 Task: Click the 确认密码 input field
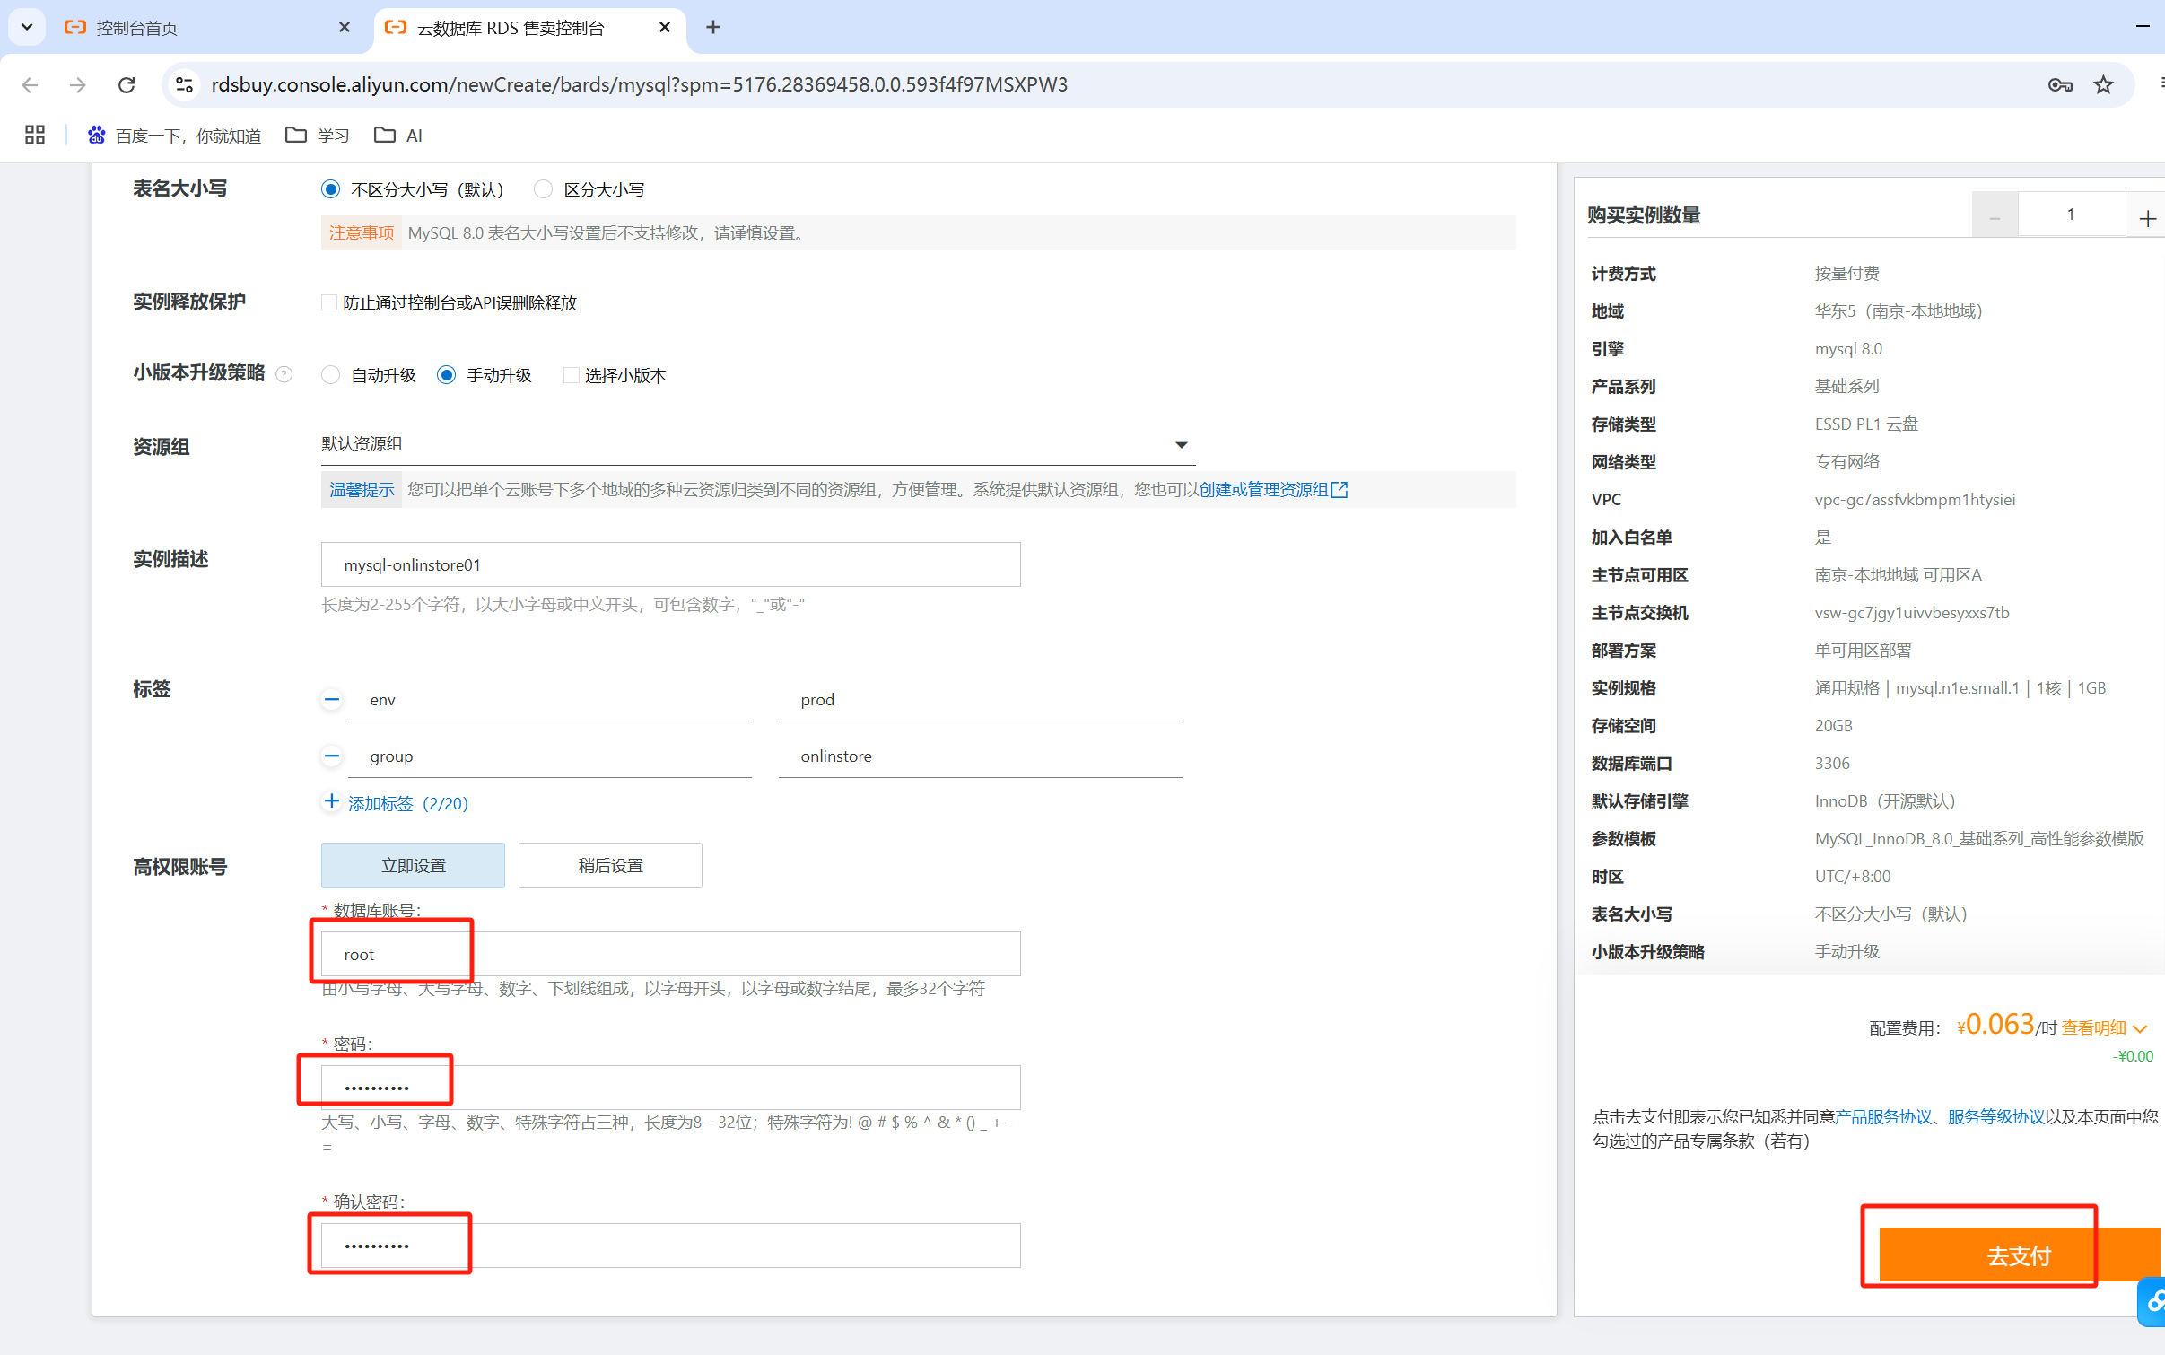[670, 1246]
